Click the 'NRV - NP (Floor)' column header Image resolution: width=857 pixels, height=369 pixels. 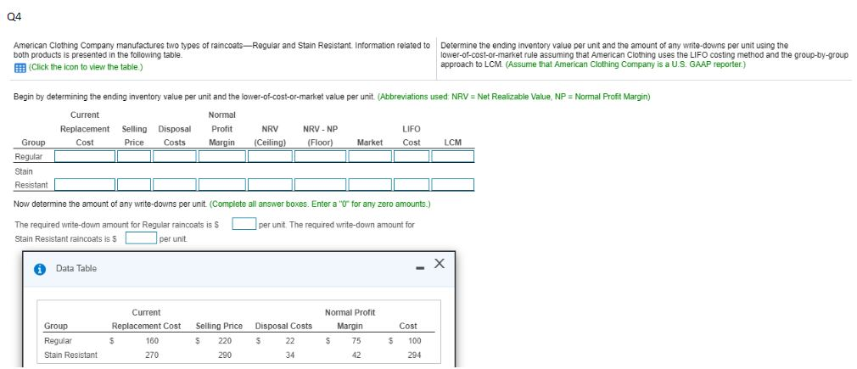[320, 136]
